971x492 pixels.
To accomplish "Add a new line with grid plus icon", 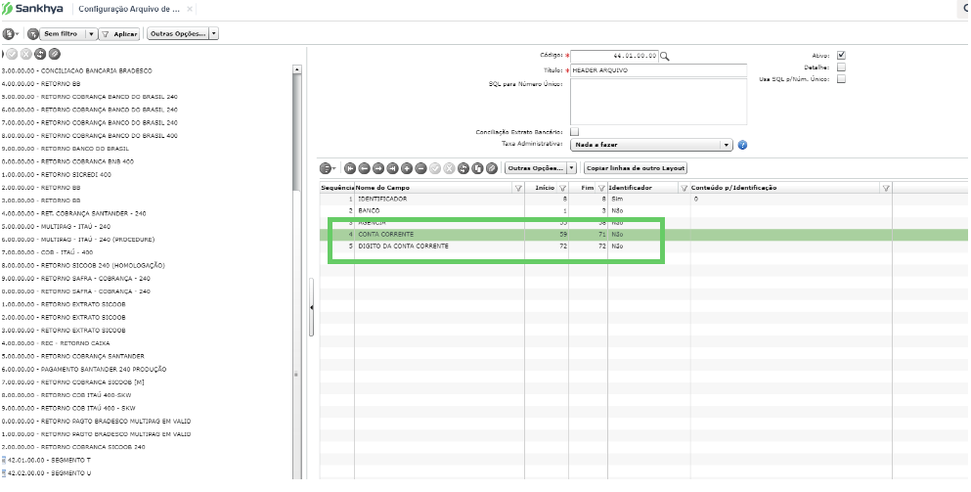I will (407, 168).
